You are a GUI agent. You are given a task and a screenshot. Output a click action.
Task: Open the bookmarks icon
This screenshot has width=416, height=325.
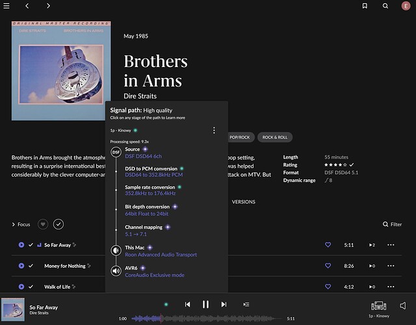click(x=365, y=6)
